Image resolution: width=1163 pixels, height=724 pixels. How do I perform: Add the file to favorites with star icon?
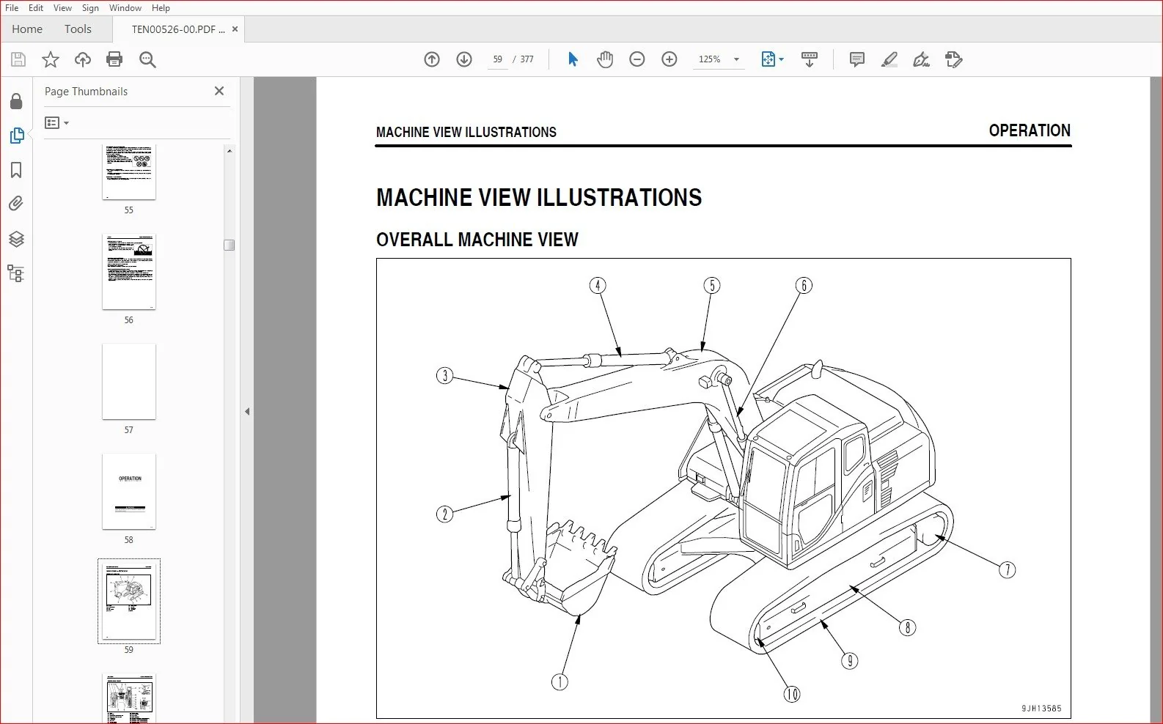51,59
